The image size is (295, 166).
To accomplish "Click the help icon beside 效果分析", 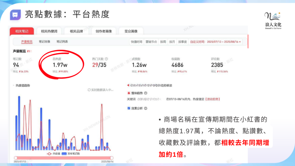I will tap(145, 108).
